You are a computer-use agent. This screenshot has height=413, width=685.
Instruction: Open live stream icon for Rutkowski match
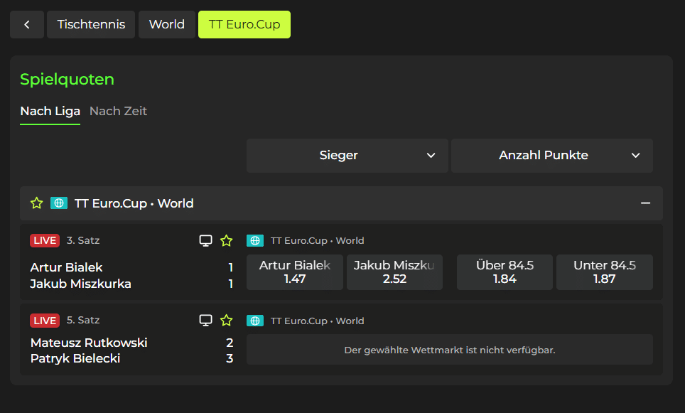pyautogui.click(x=206, y=321)
